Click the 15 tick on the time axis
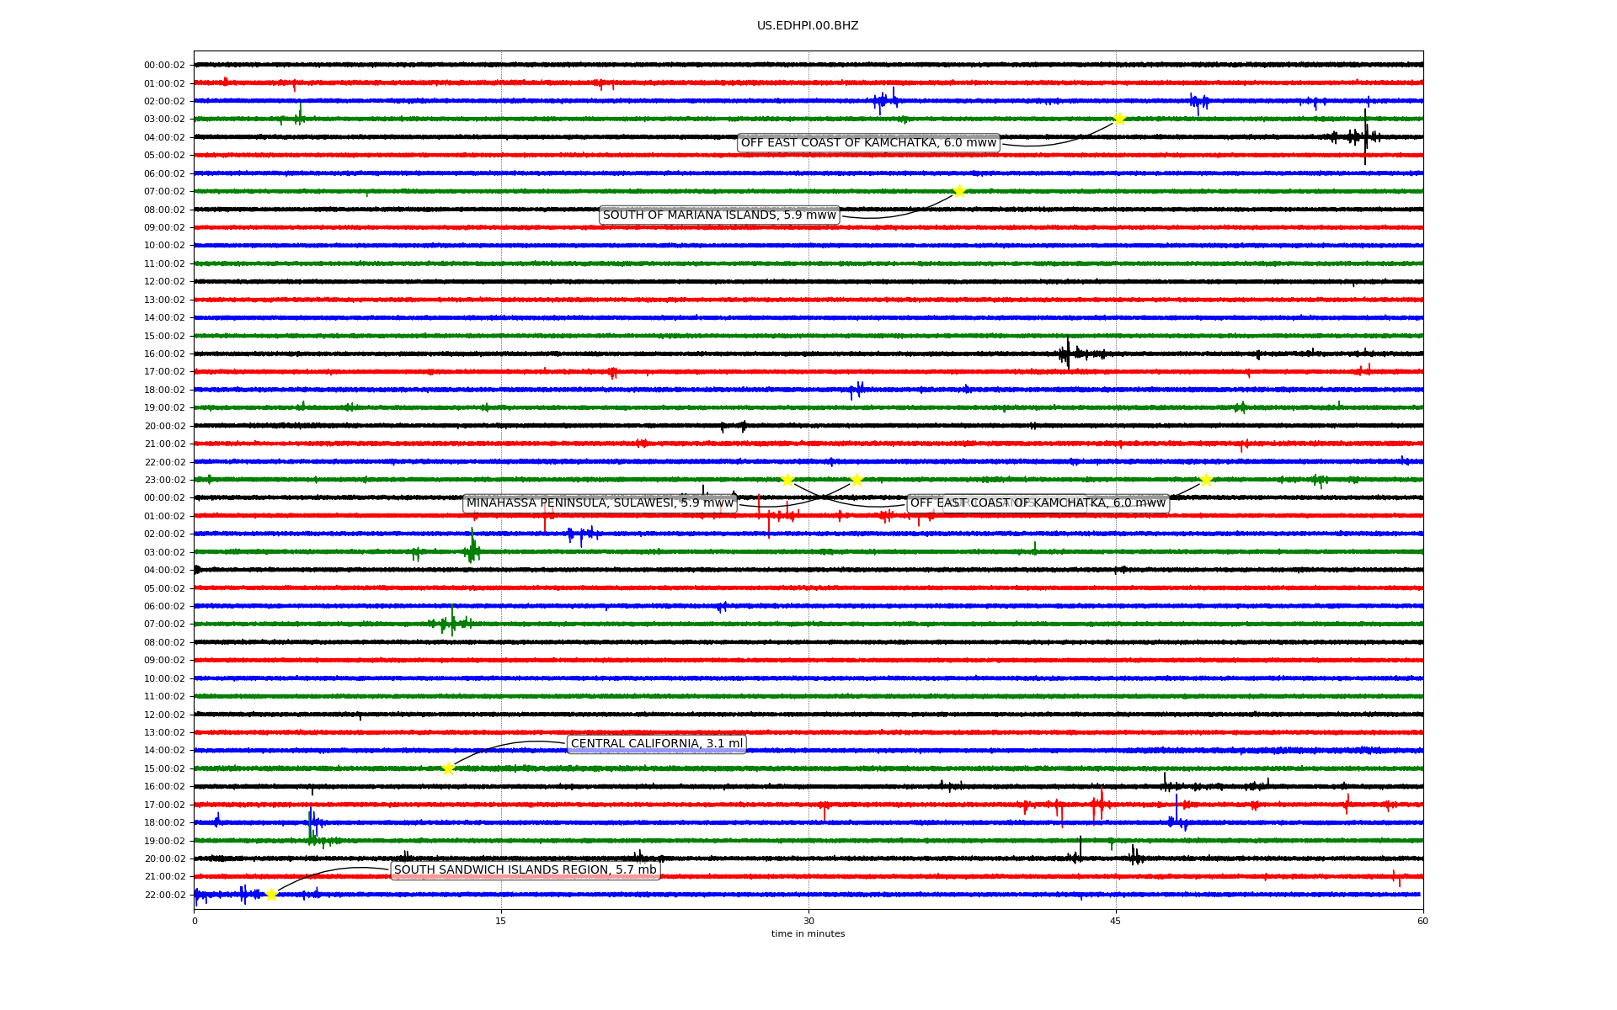1617x1010 pixels. click(501, 921)
